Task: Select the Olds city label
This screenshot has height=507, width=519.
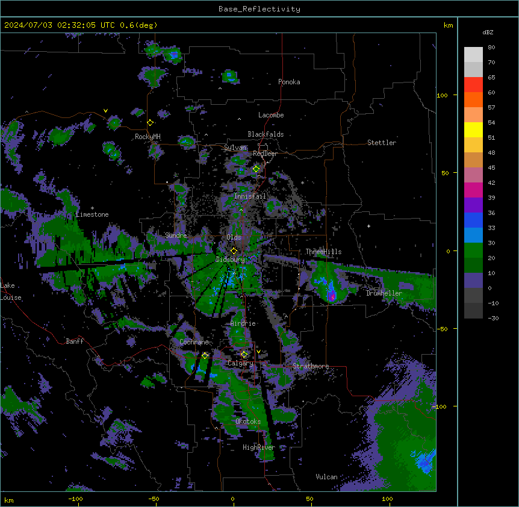Action: tap(234, 237)
